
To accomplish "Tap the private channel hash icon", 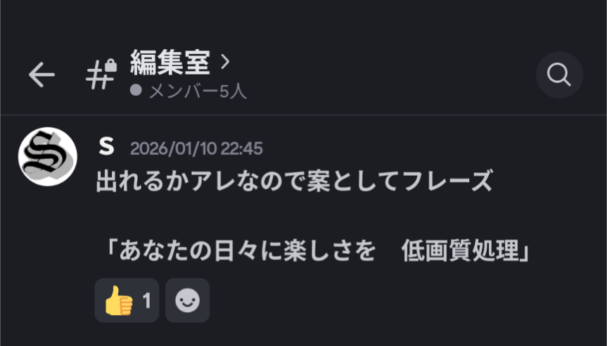I will click(101, 75).
